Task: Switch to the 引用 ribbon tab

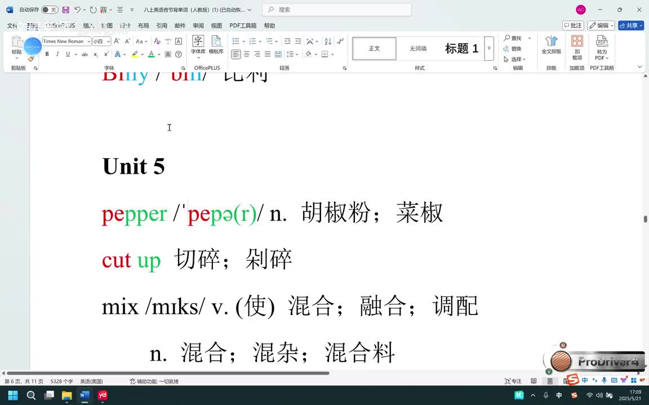Action: [162, 26]
